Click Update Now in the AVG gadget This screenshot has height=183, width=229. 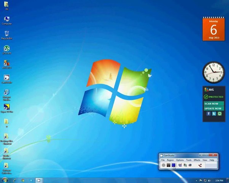[214, 109]
